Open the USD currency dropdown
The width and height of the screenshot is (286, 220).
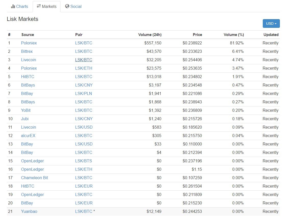(x=271, y=23)
